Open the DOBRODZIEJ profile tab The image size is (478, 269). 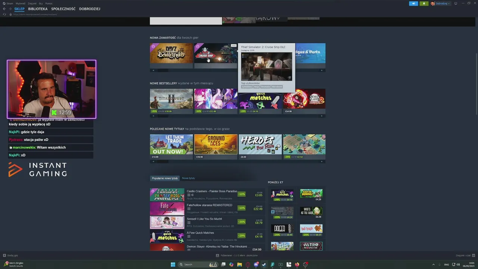(90, 9)
